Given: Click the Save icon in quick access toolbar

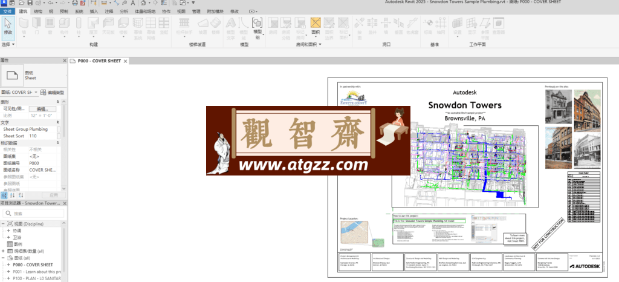Looking at the screenshot, I should click(30, 3).
